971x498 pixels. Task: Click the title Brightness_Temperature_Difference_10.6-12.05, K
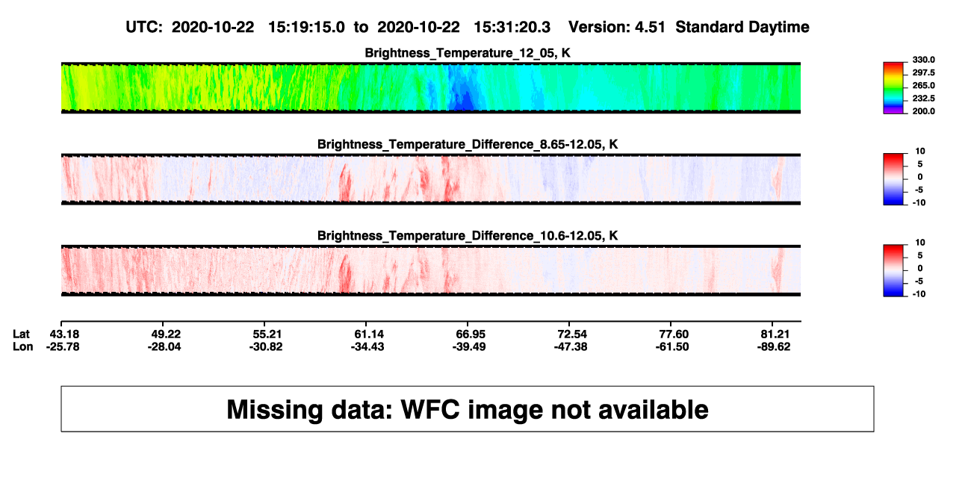[x=468, y=235]
